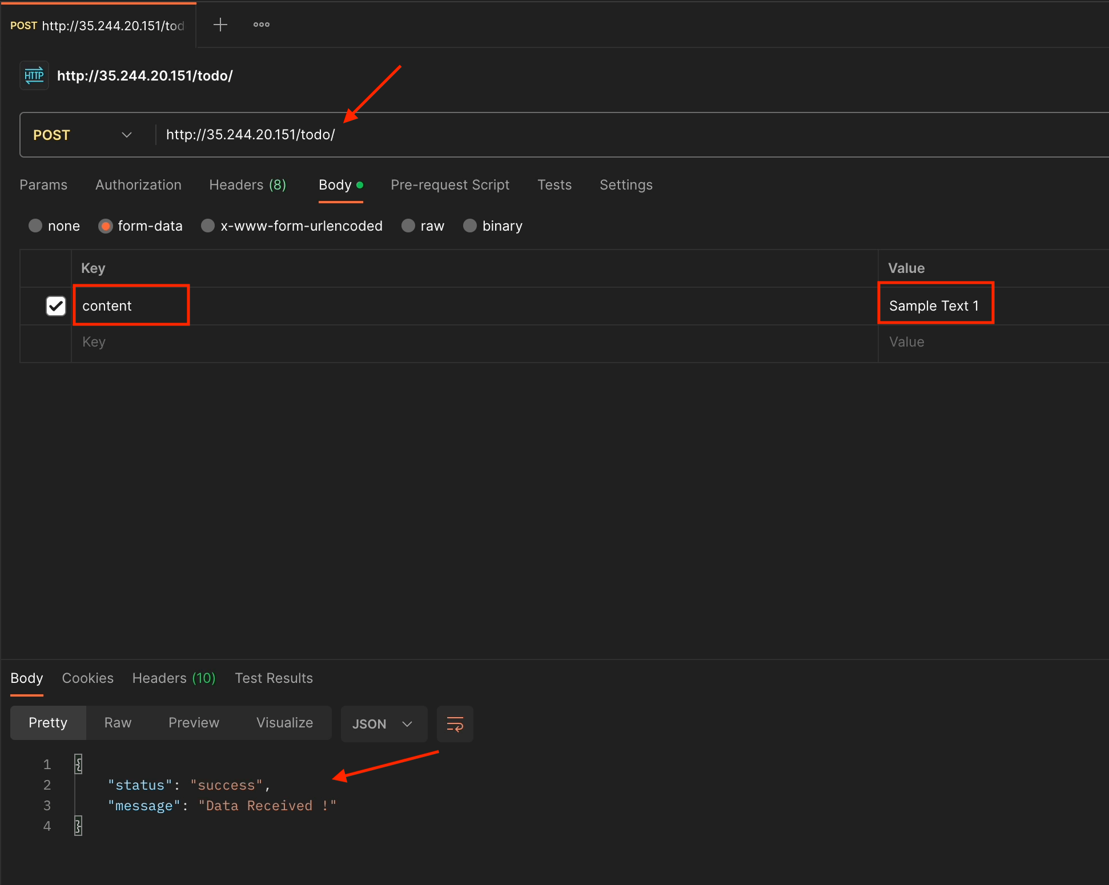Collapse the JSON opening brace fold marker
Screen dimensions: 1109x885
[78, 764]
